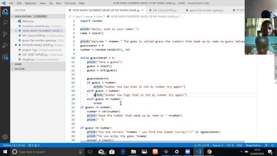The image size is (277, 156).
Task: Click the errors and warnings status indicator
Action: point(34,145)
